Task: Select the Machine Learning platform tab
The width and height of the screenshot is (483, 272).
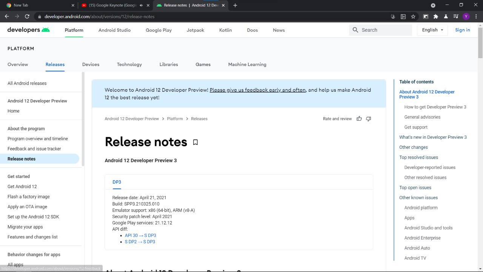Action: [247, 65]
